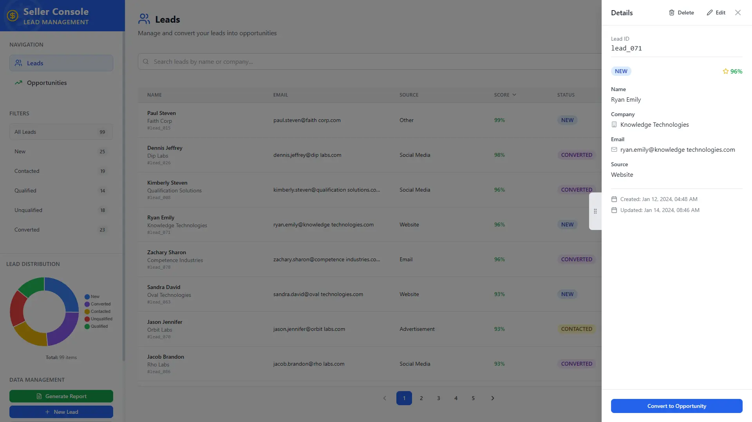The width and height of the screenshot is (752, 422).
Task: Click the building icon next to Knowledge Technologies
Action: click(x=614, y=124)
